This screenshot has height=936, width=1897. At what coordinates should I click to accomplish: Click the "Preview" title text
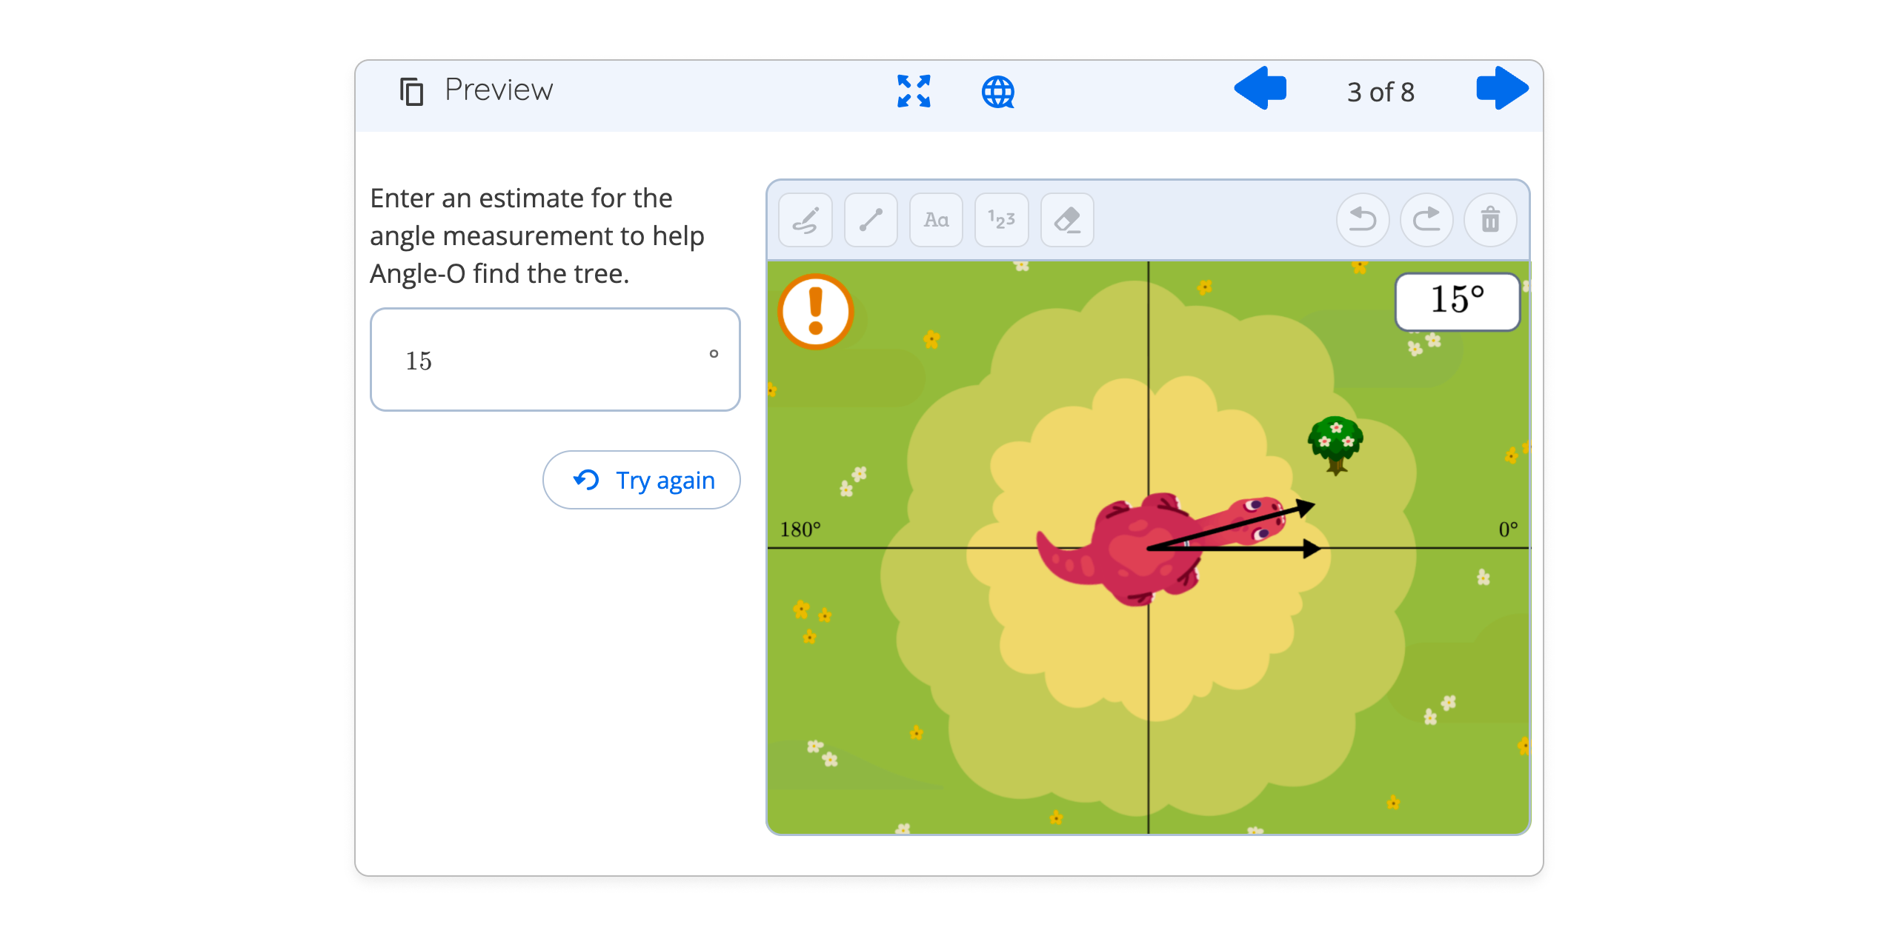499,90
